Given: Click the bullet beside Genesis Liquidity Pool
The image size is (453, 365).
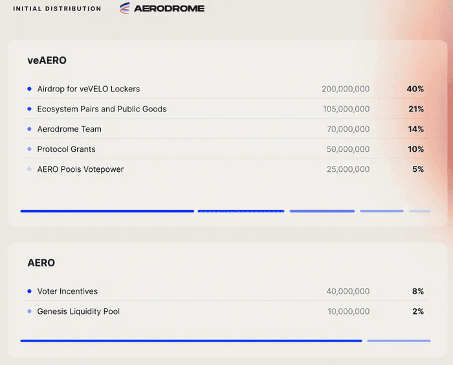Looking at the screenshot, I should point(29,311).
